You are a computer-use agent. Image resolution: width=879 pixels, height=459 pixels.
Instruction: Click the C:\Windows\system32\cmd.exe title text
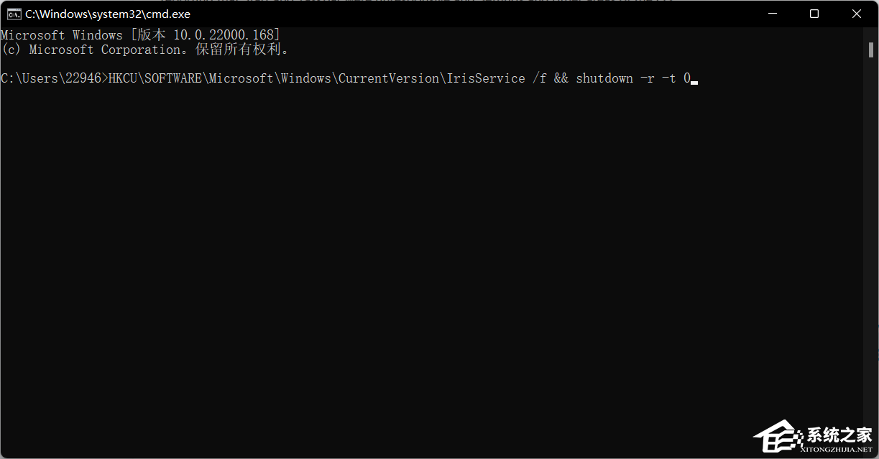click(106, 13)
